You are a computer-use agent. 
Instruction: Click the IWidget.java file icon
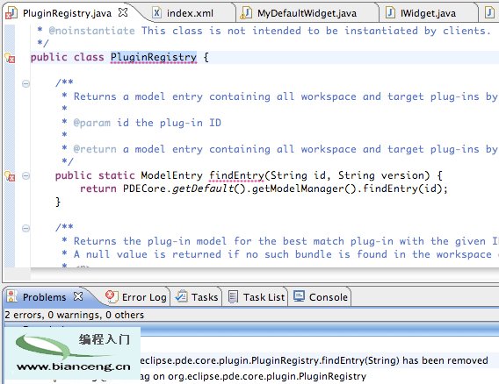[x=390, y=12]
